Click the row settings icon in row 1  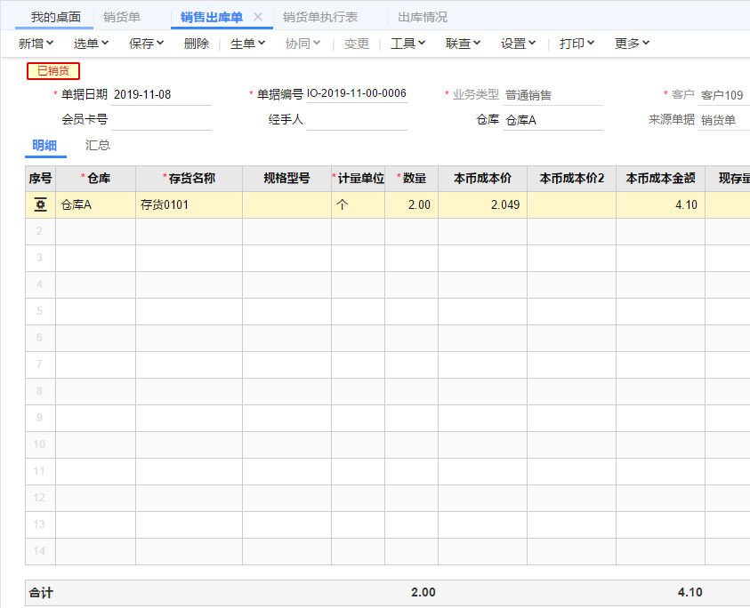40,205
